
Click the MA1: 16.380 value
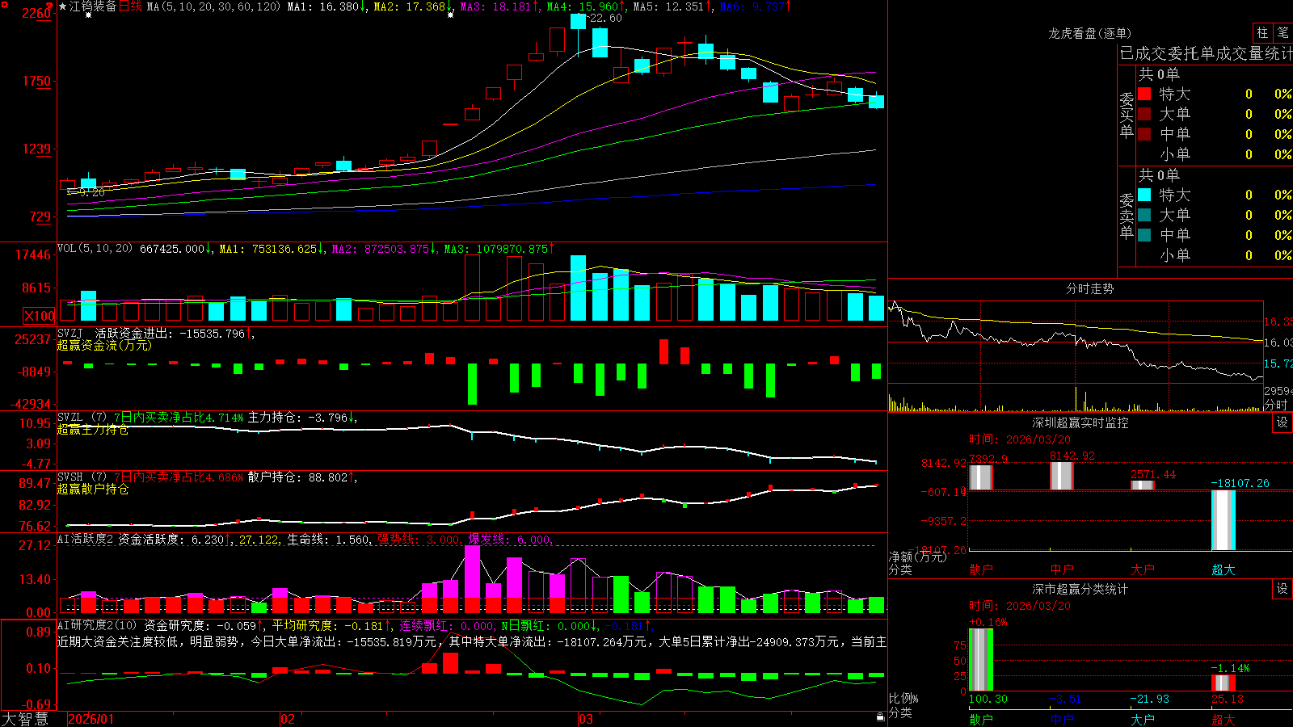[x=323, y=6]
